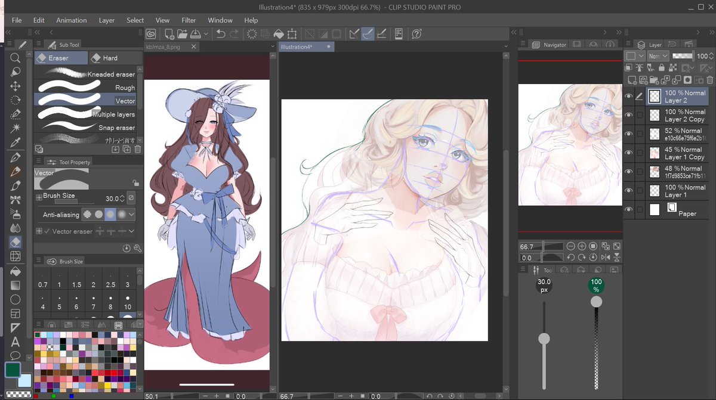Delete sub tool with trash icon
Viewport: 716px width, 400px height.
pyautogui.click(x=137, y=149)
